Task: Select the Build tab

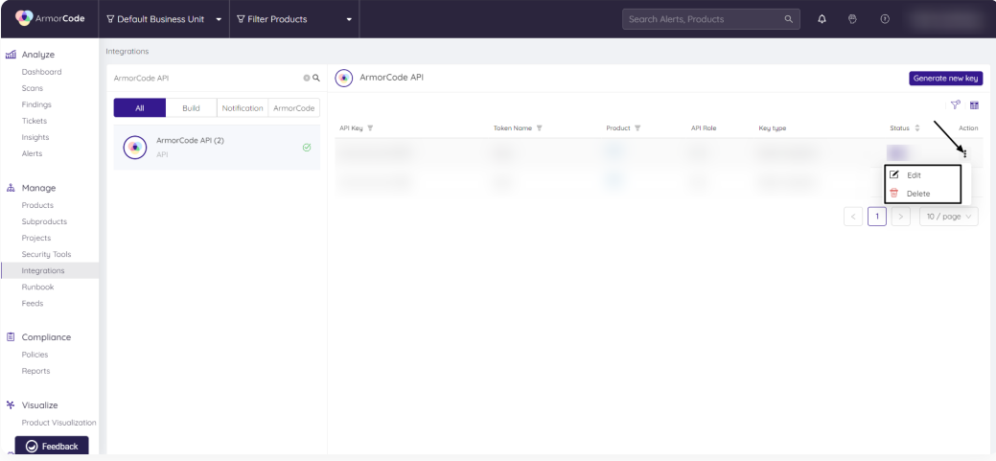Action: (x=191, y=108)
